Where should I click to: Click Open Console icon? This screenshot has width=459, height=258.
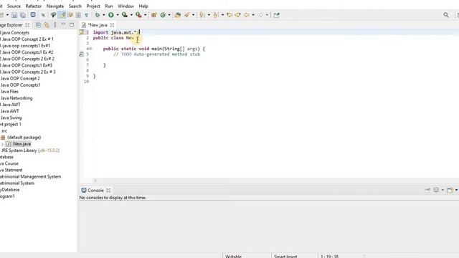(x=450, y=190)
